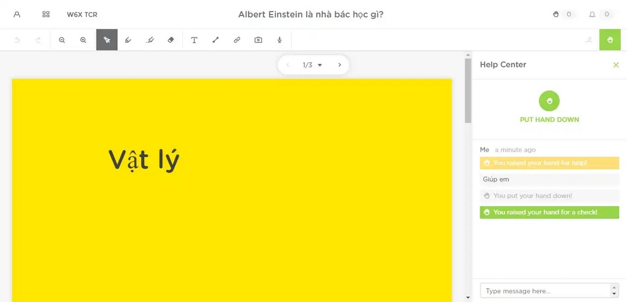This screenshot has width=627, height=302.
Task: Click the 'a minute ago' timestamp
Action: click(515, 149)
